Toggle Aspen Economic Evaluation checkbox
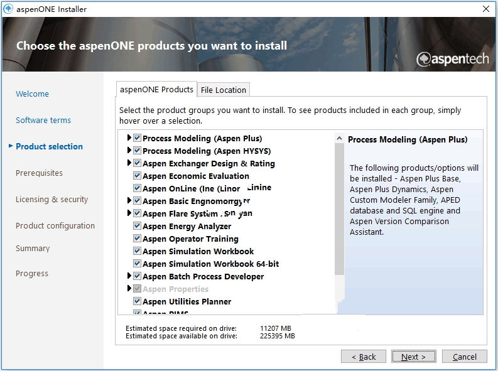Viewport: 498px width, 371px height. point(137,176)
